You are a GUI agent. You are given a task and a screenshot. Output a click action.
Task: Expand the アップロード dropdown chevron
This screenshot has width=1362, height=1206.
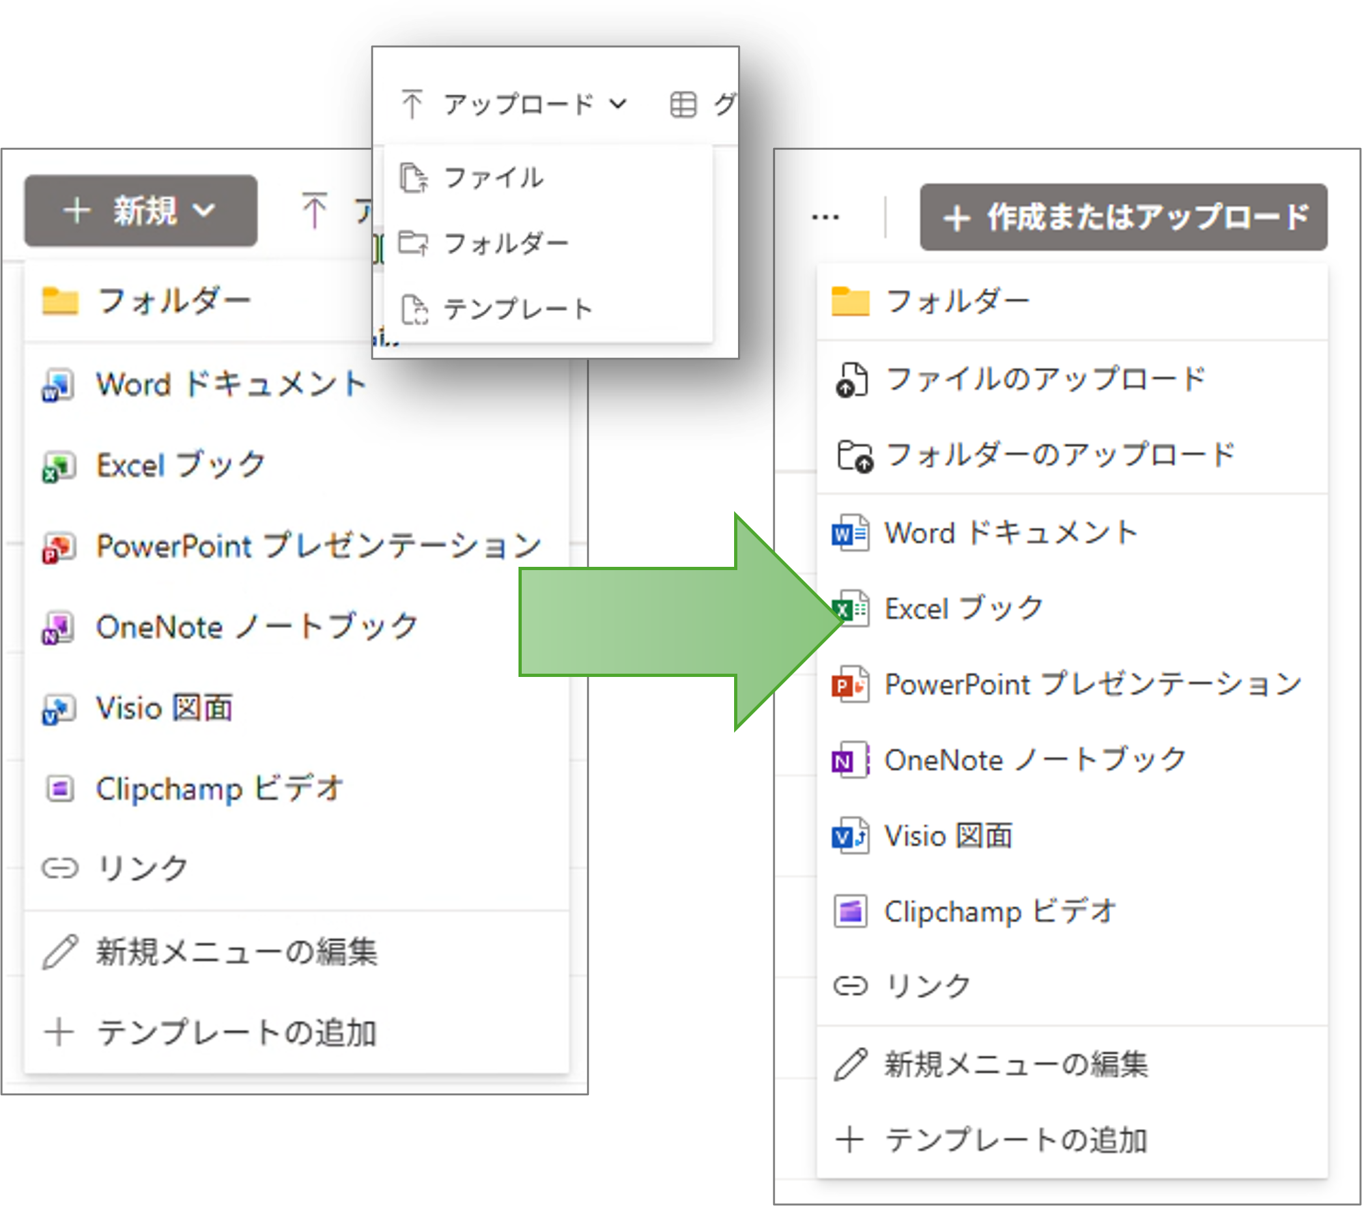(617, 104)
